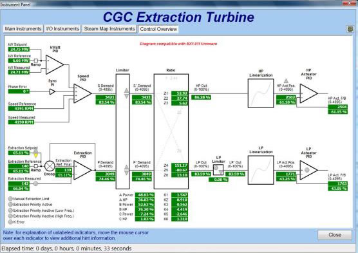Click the K4 value 4.419
This screenshot has height=253, width=358.
(x=180, y=209)
